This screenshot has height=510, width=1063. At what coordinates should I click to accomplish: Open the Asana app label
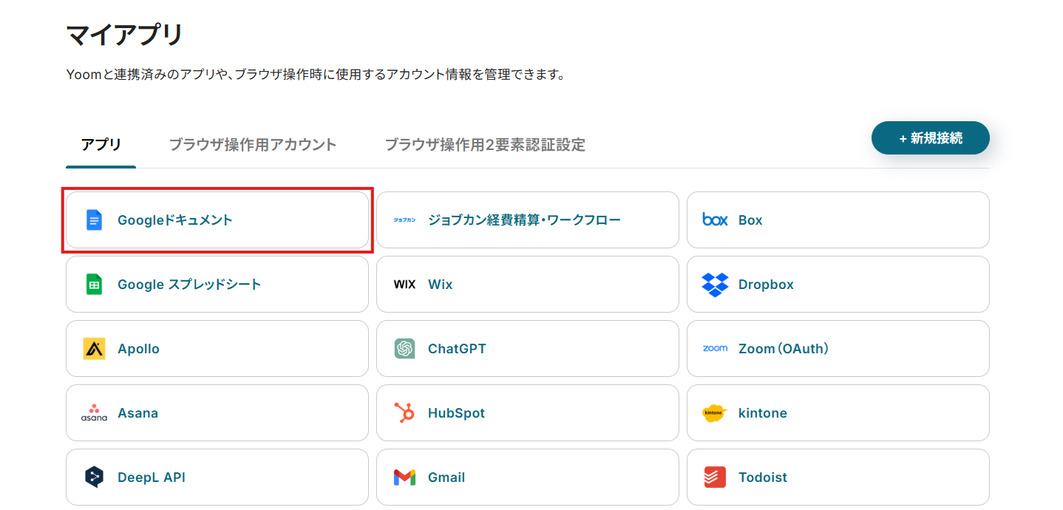pos(137,413)
